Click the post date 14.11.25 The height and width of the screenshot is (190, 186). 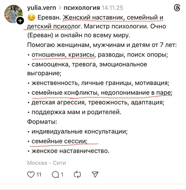[112, 8]
